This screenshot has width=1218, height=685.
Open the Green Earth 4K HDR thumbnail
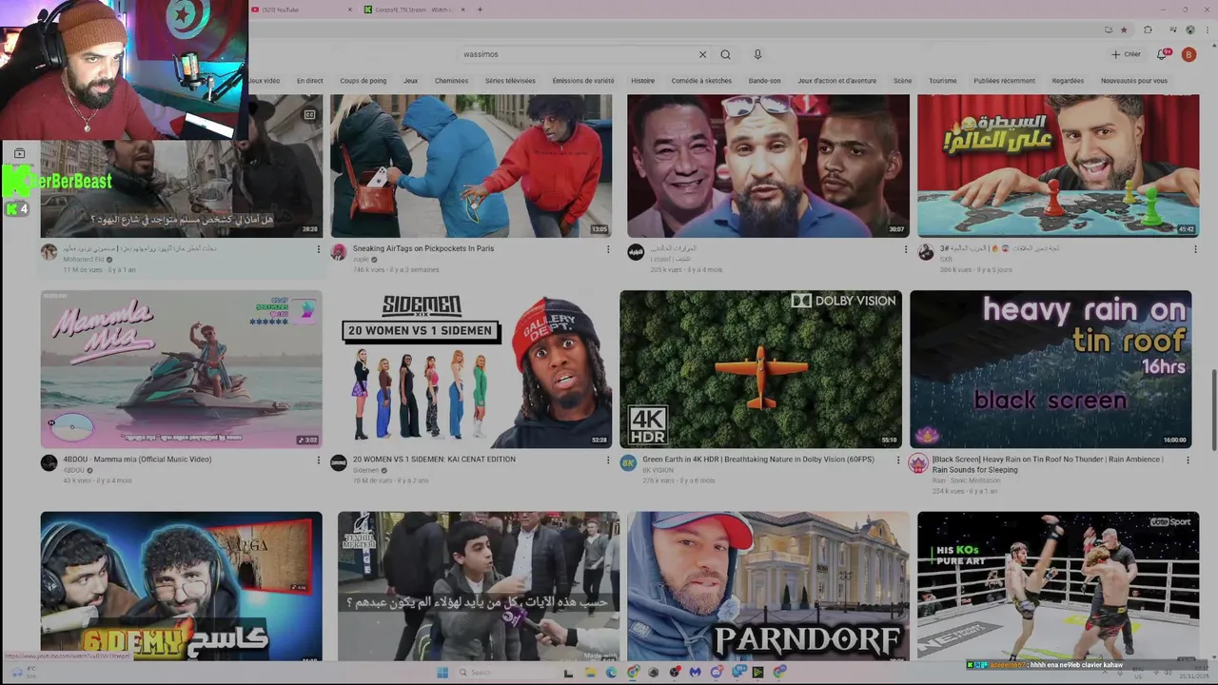coord(760,369)
